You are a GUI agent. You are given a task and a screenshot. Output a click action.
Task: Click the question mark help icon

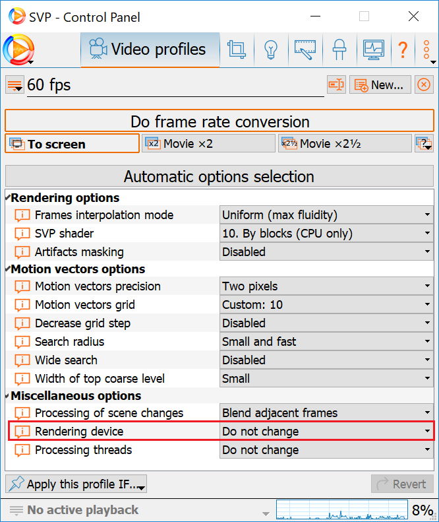(402, 49)
